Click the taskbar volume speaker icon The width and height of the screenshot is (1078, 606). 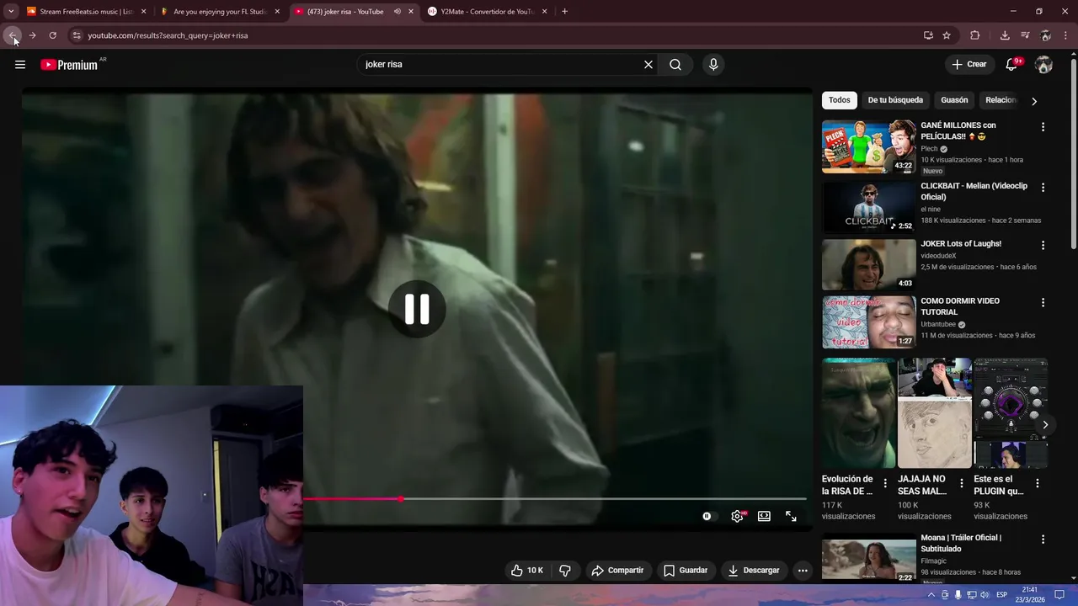[x=985, y=595]
